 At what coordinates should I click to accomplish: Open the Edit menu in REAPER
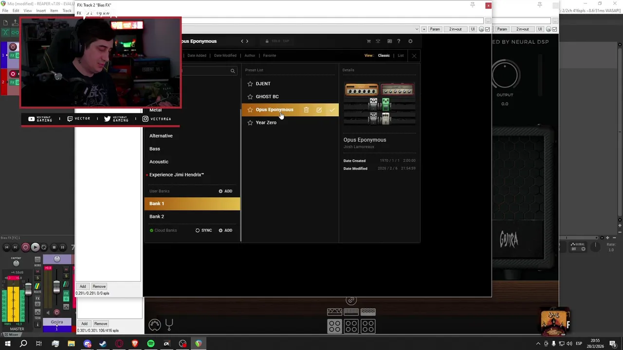(16, 11)
